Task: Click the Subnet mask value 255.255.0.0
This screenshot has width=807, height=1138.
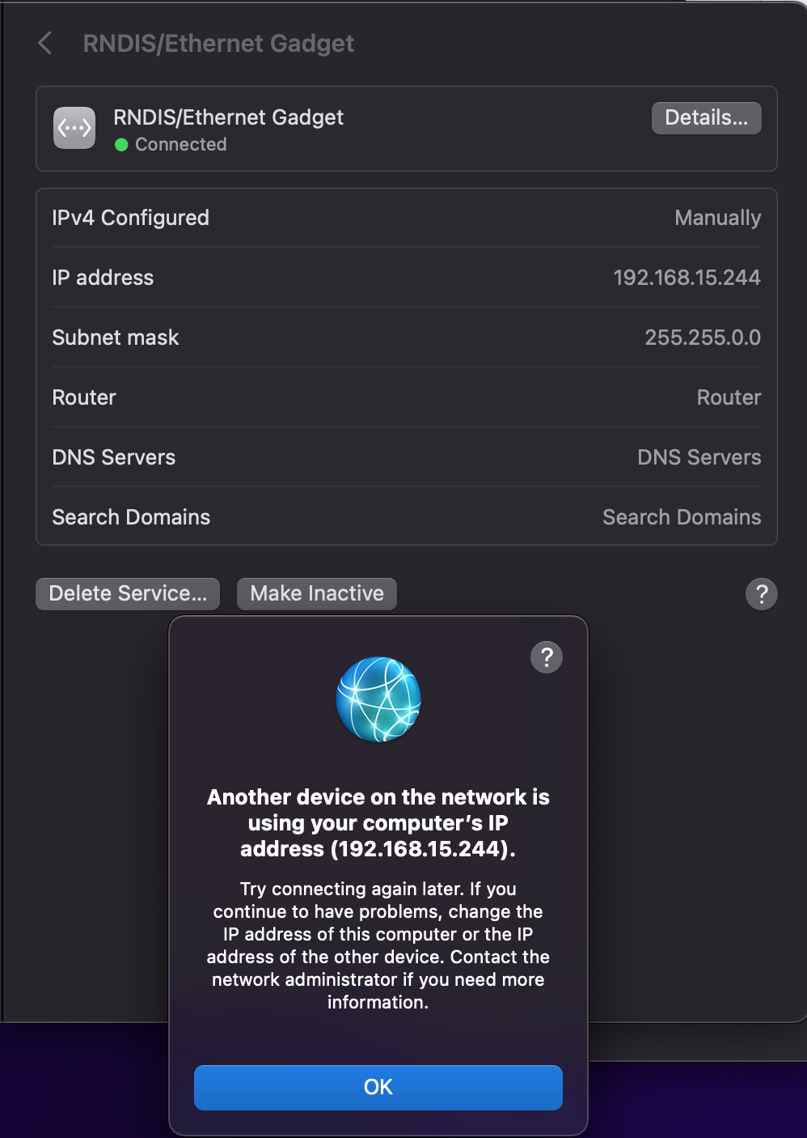Action: tap(702, 338)
